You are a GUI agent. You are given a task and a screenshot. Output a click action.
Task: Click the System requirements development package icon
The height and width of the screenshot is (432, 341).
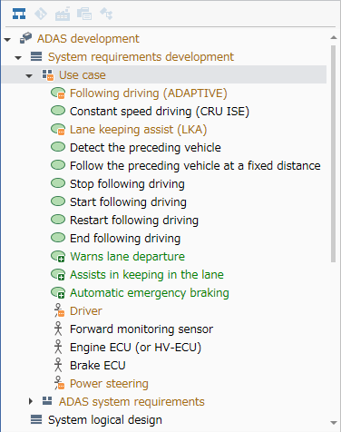pyautogui.click(x=36, y=56)
